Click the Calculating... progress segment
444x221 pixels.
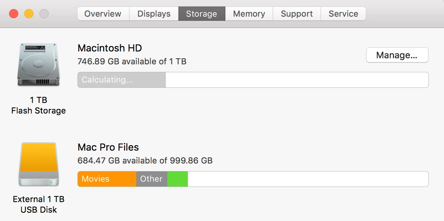(121, 80)
